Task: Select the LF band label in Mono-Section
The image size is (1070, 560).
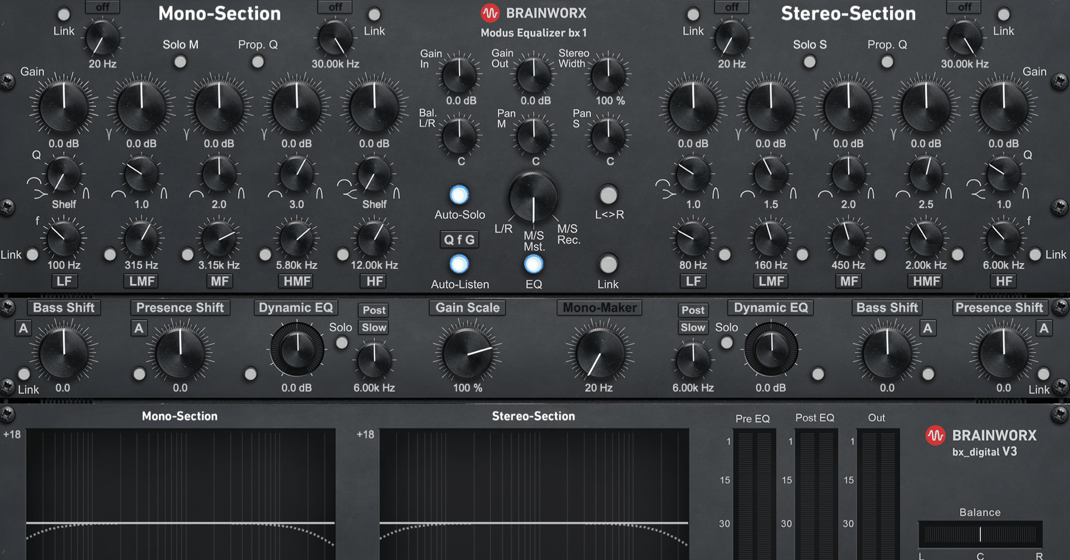Action: click(64, 281)
